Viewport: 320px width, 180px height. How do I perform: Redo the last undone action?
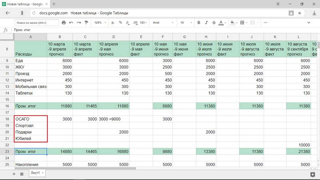pos(79,23)
